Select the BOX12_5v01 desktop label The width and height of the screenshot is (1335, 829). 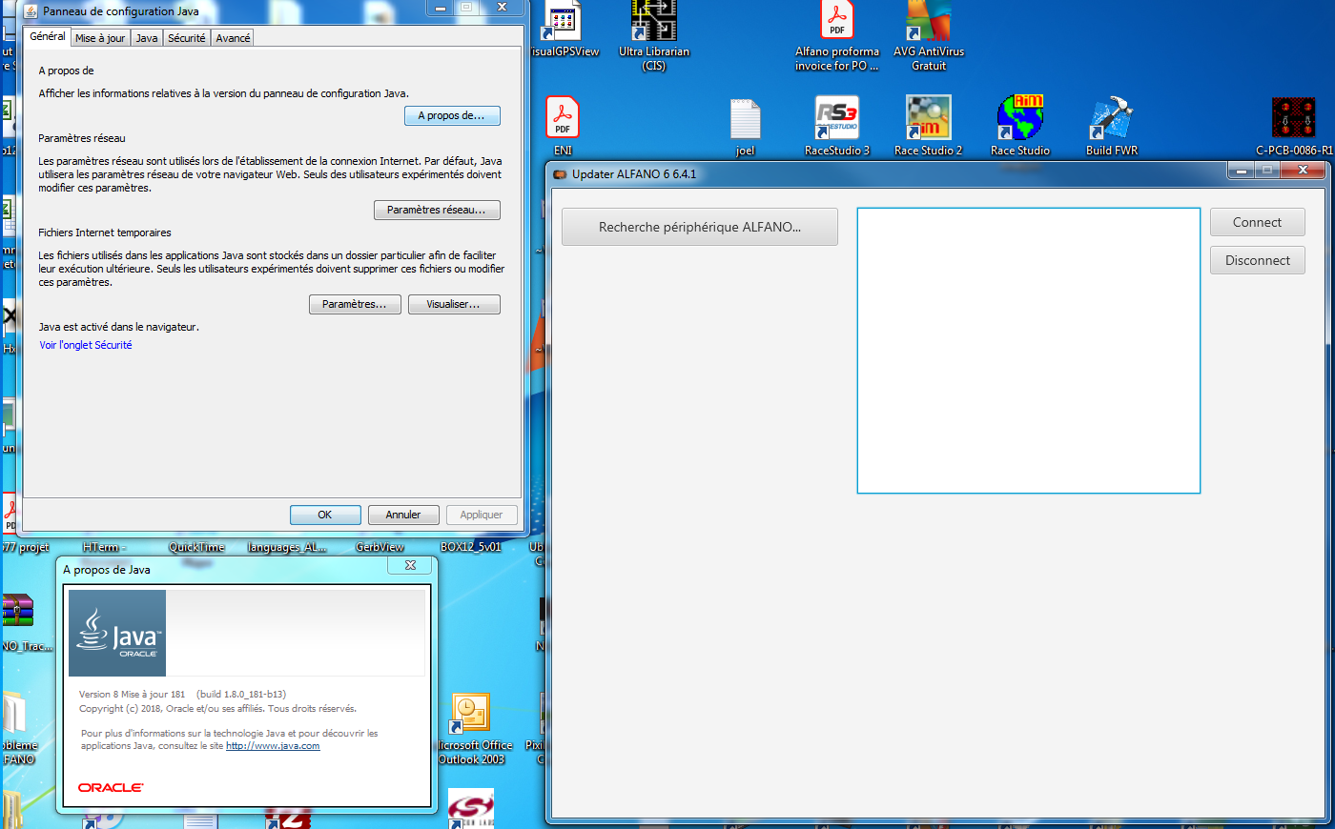pos(470,547)
